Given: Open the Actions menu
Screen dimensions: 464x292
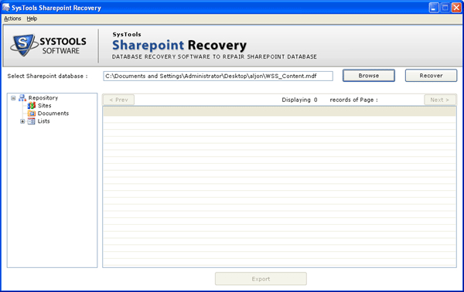Looking at the screenshot, I should [x=12, y=19].
